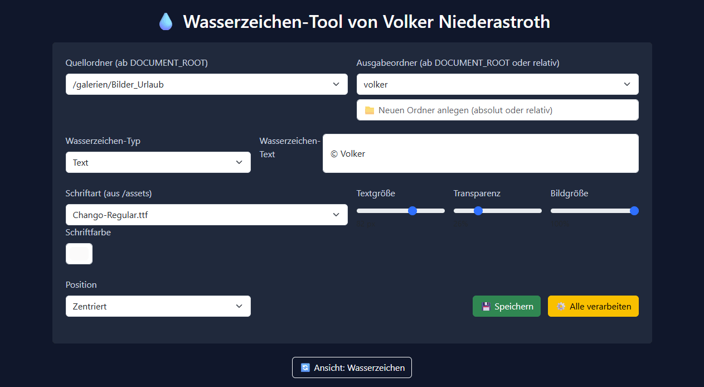Open the Schriftfarbe color picker

(x=79, y=254)
